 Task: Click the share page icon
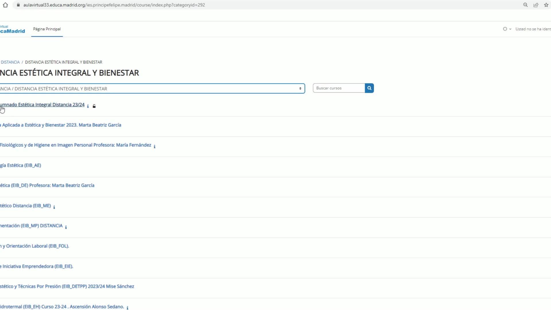[x=536, y=5]
